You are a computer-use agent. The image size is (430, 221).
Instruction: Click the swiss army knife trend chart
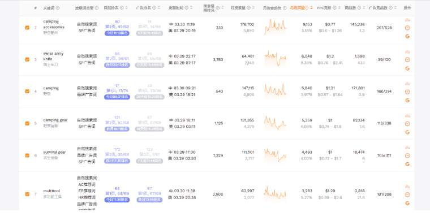(275, 59)
